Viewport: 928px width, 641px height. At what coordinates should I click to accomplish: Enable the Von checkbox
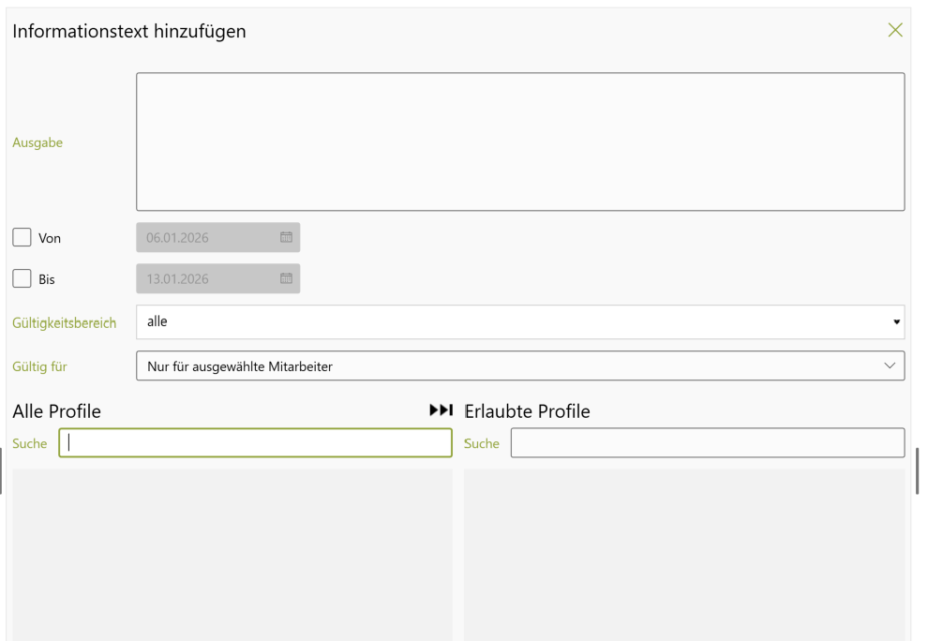[22, 237]
